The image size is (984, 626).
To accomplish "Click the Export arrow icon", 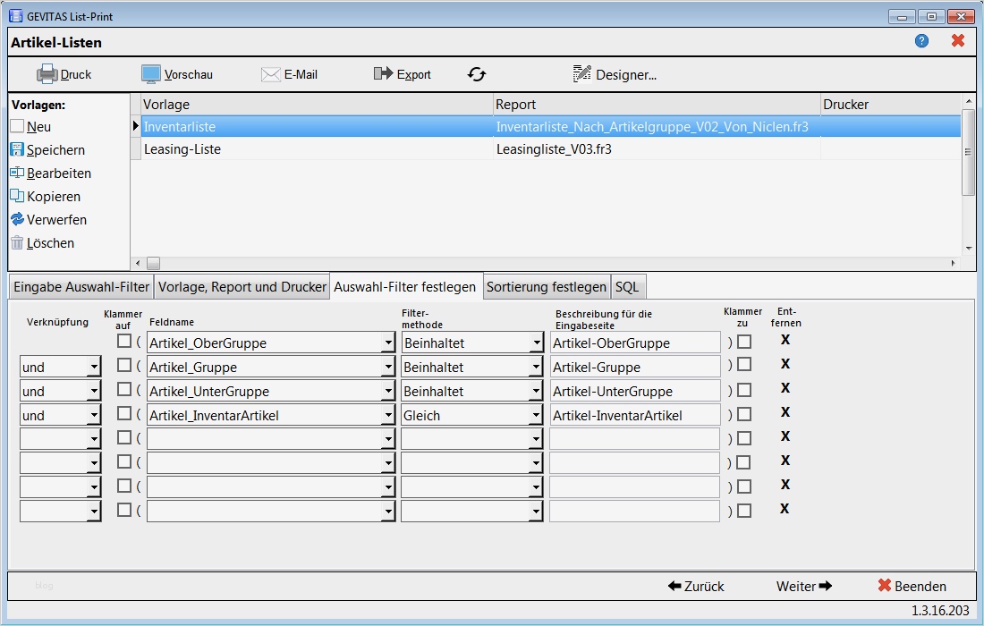I will click(383, 73).
